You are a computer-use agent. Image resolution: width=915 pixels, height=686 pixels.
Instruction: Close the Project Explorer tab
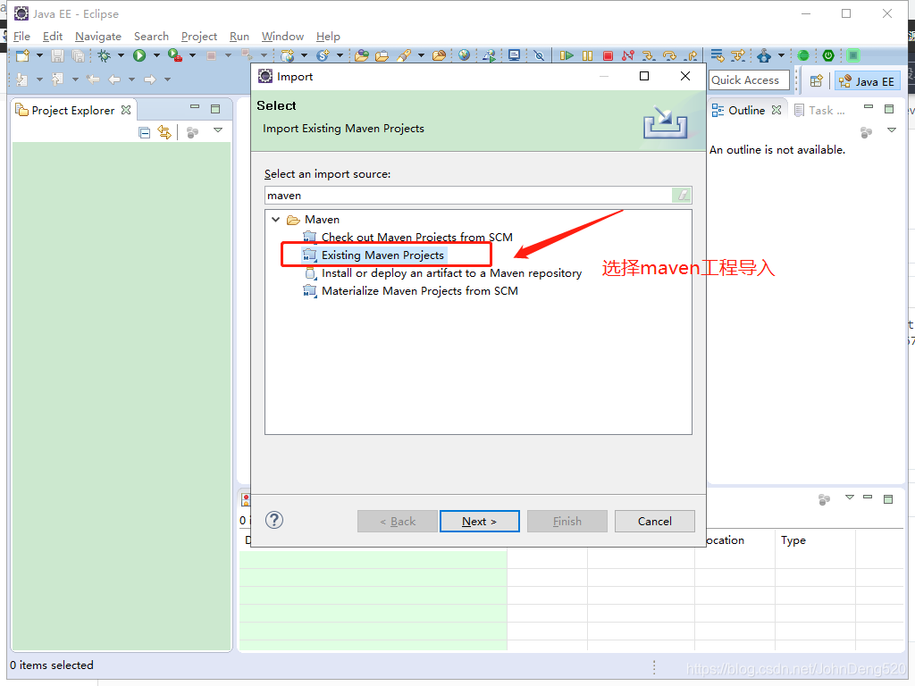[126, 110]
